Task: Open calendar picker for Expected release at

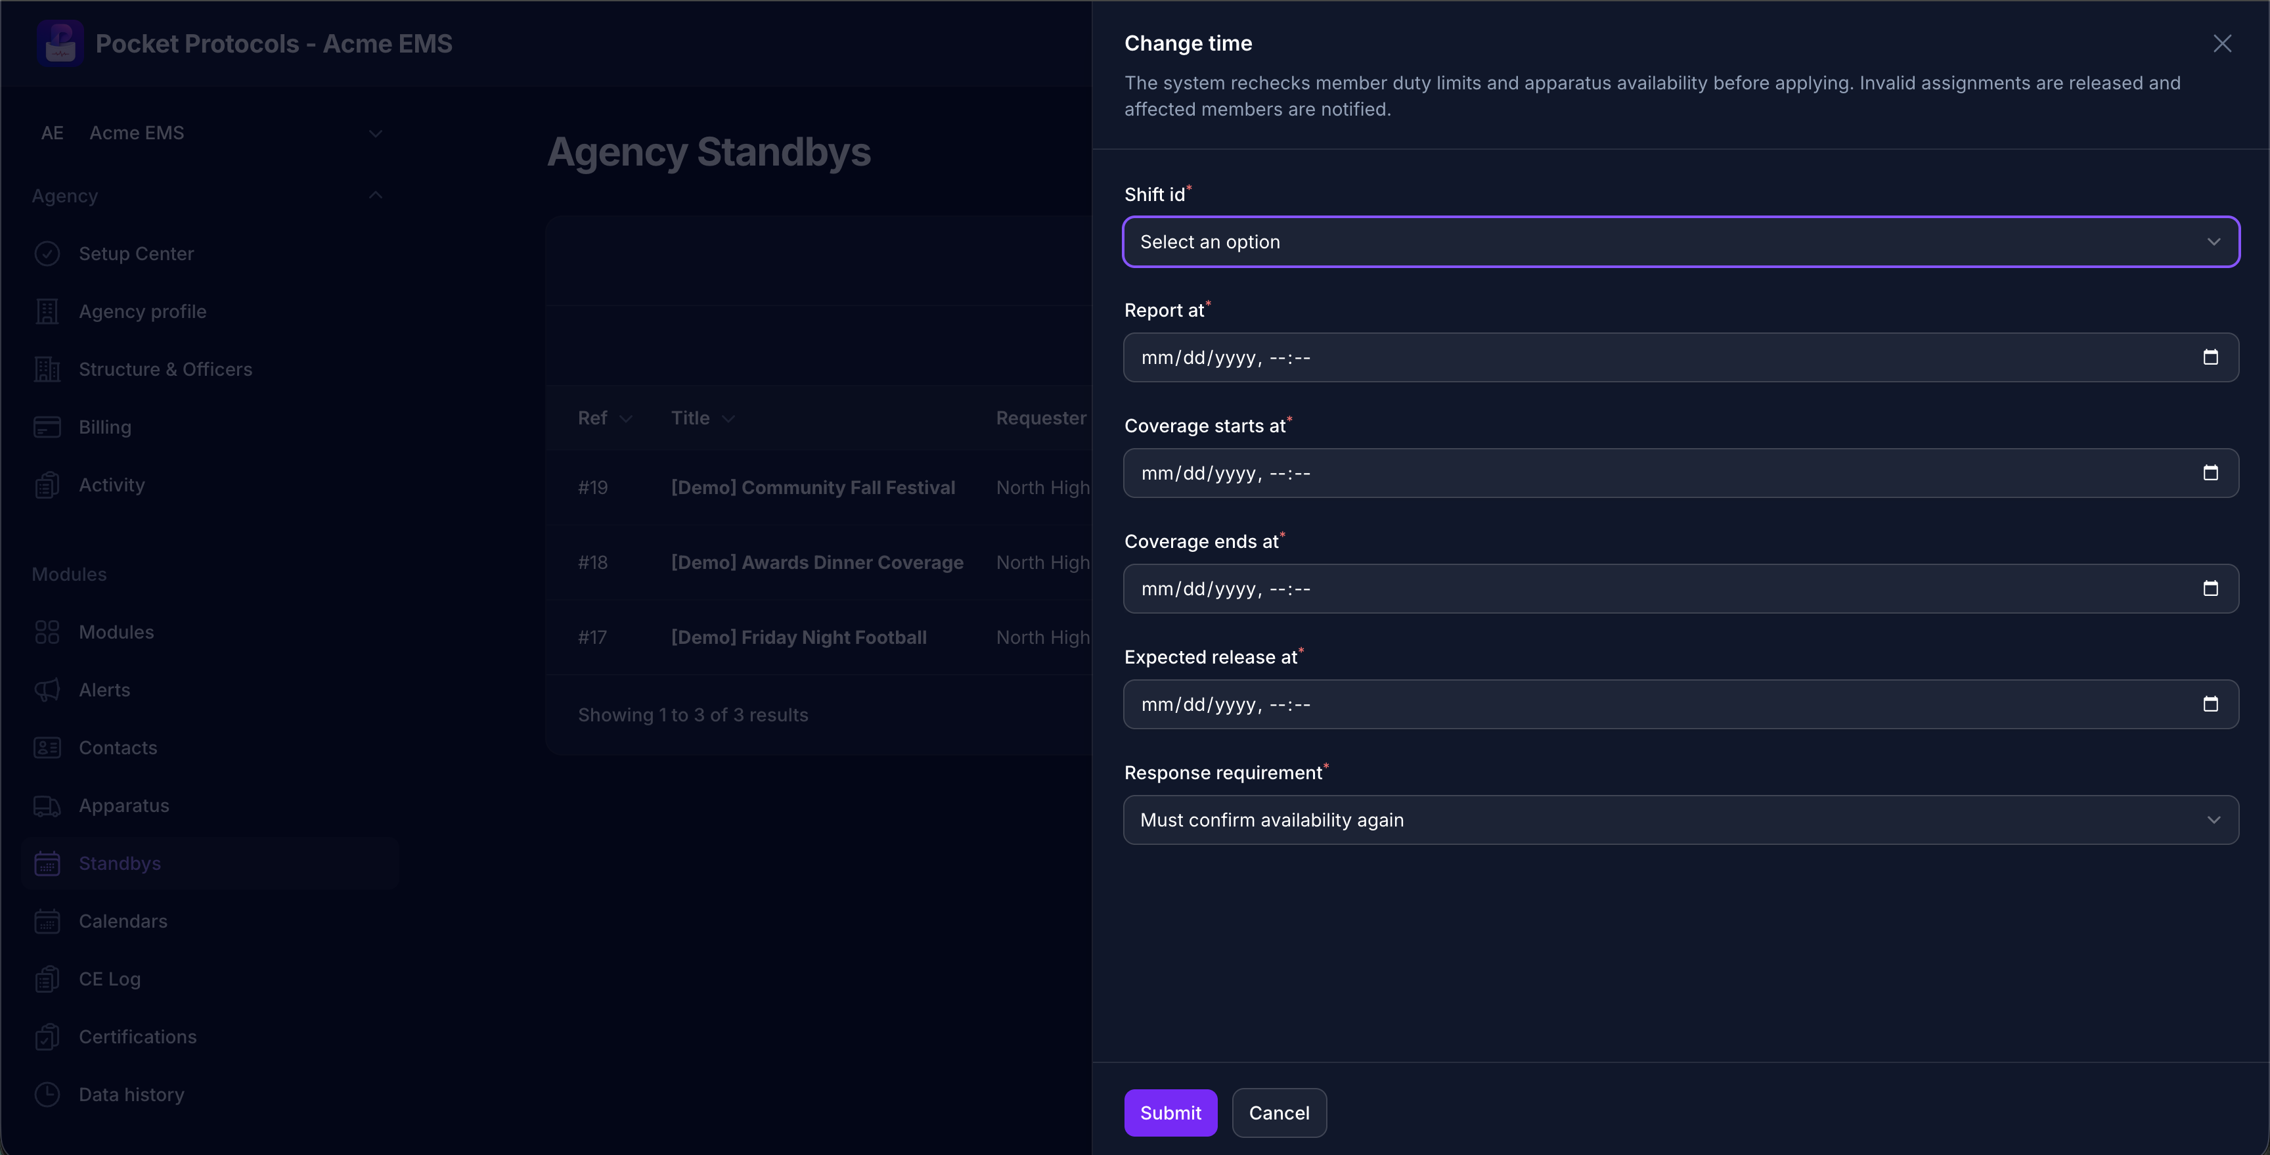Action: coord(2210,704)
